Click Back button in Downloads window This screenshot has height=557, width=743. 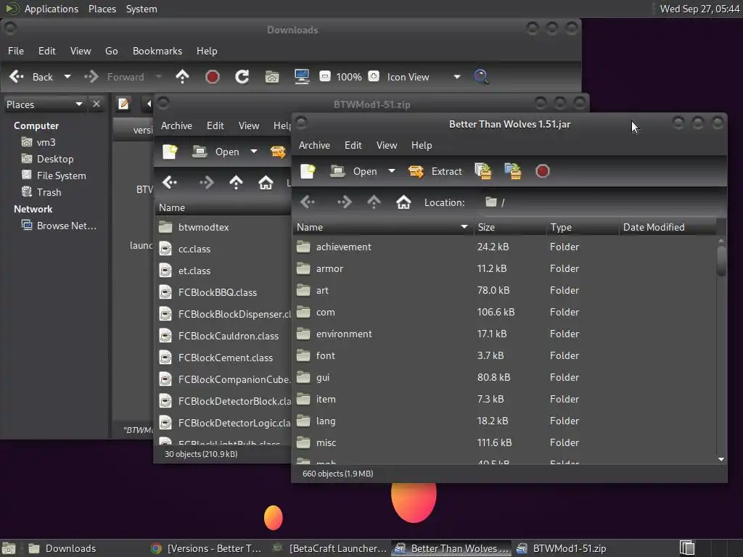31,77
